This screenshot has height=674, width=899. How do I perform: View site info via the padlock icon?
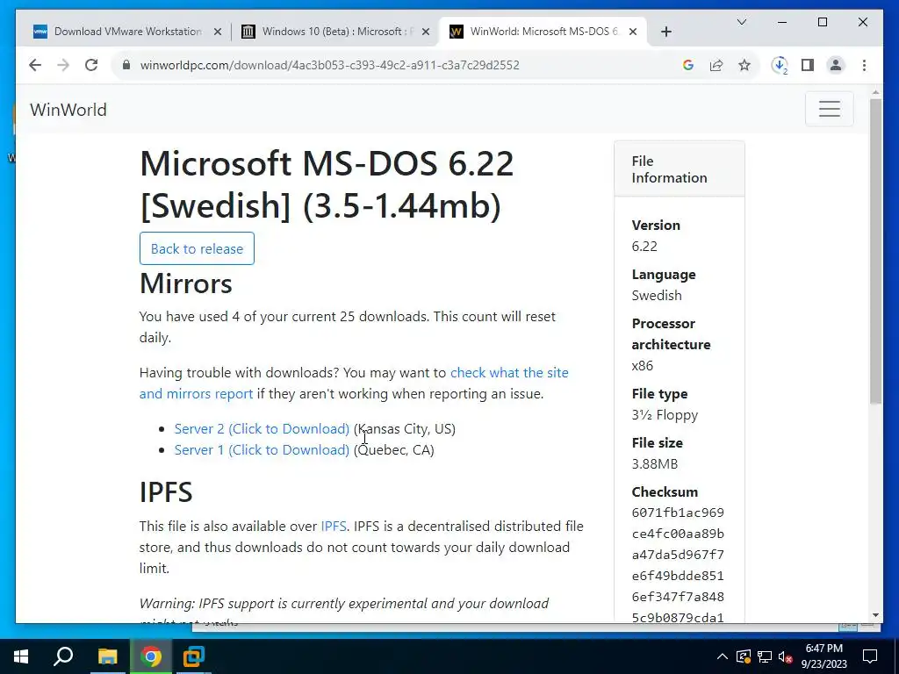coord(126,65)
